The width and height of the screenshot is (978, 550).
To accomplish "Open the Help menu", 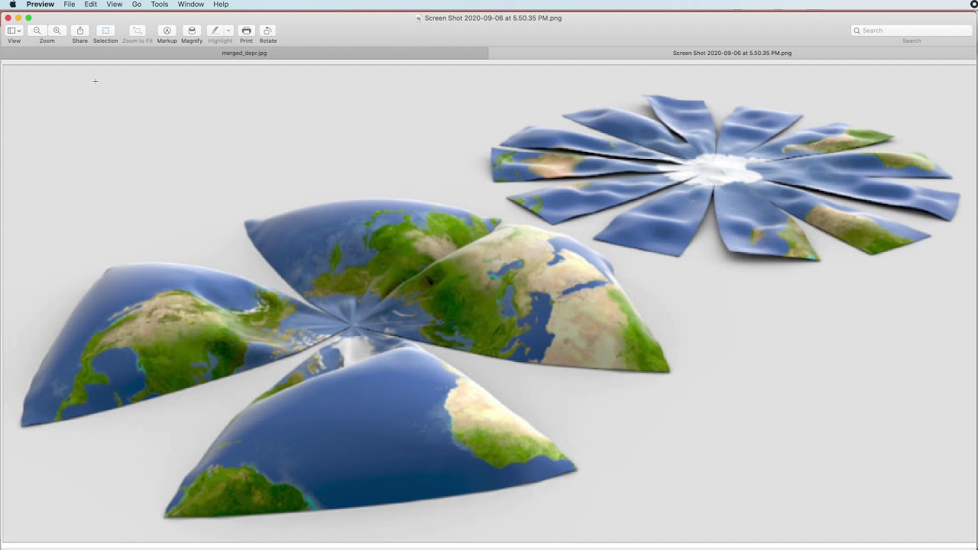I will click(x=221, y=5).
